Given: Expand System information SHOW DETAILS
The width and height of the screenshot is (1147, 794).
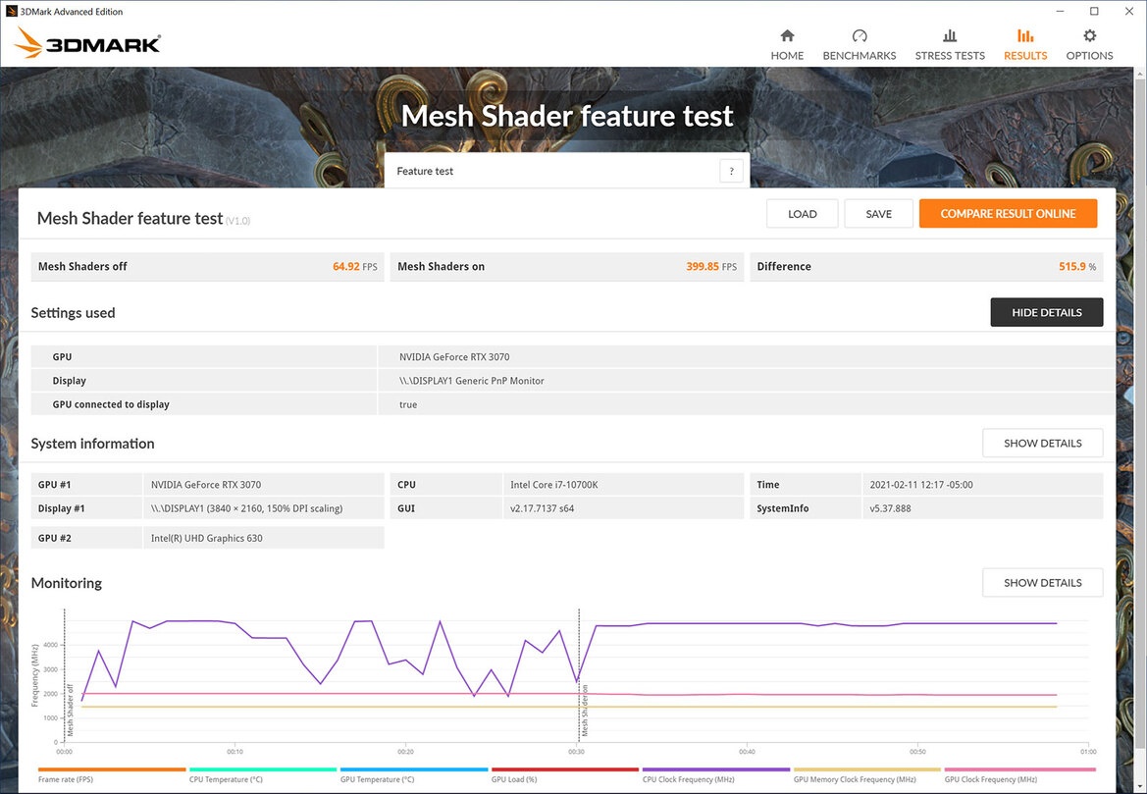Looking at the screenshot, I should [x=1042, y=444].
